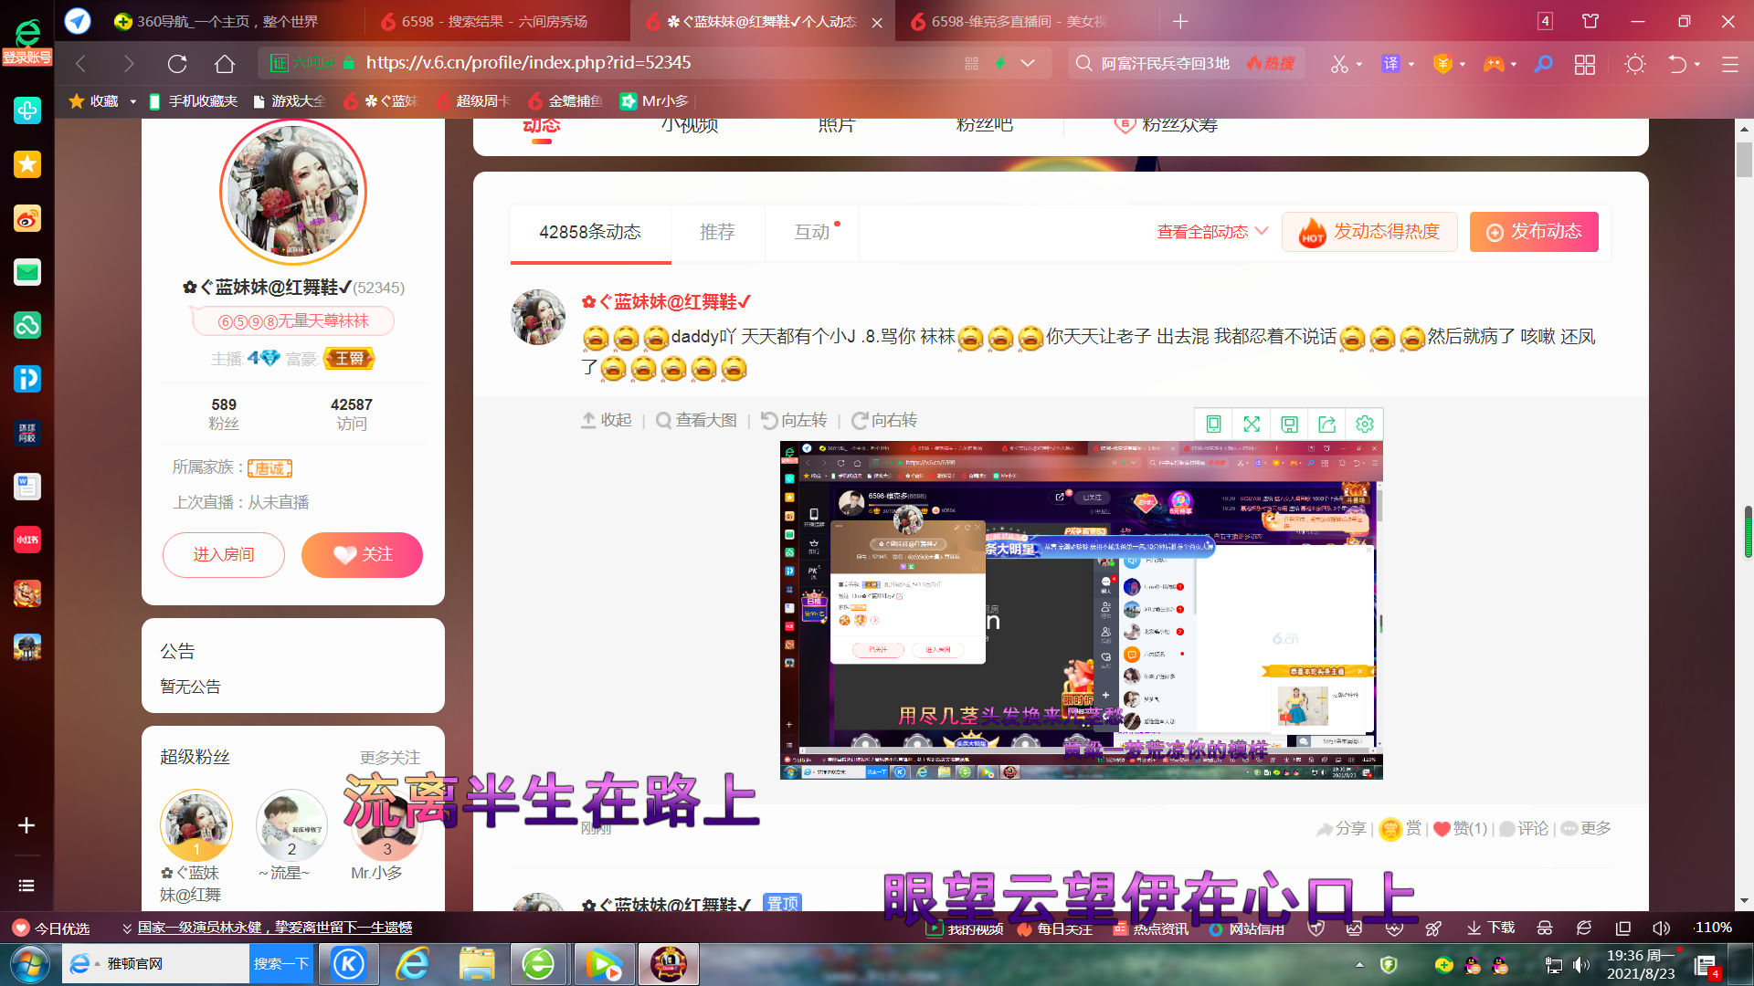Expand the scissors tool dropdown arrow
Image resolution: width=1754 pixels, height=986 pixels.
point(1359,65)
